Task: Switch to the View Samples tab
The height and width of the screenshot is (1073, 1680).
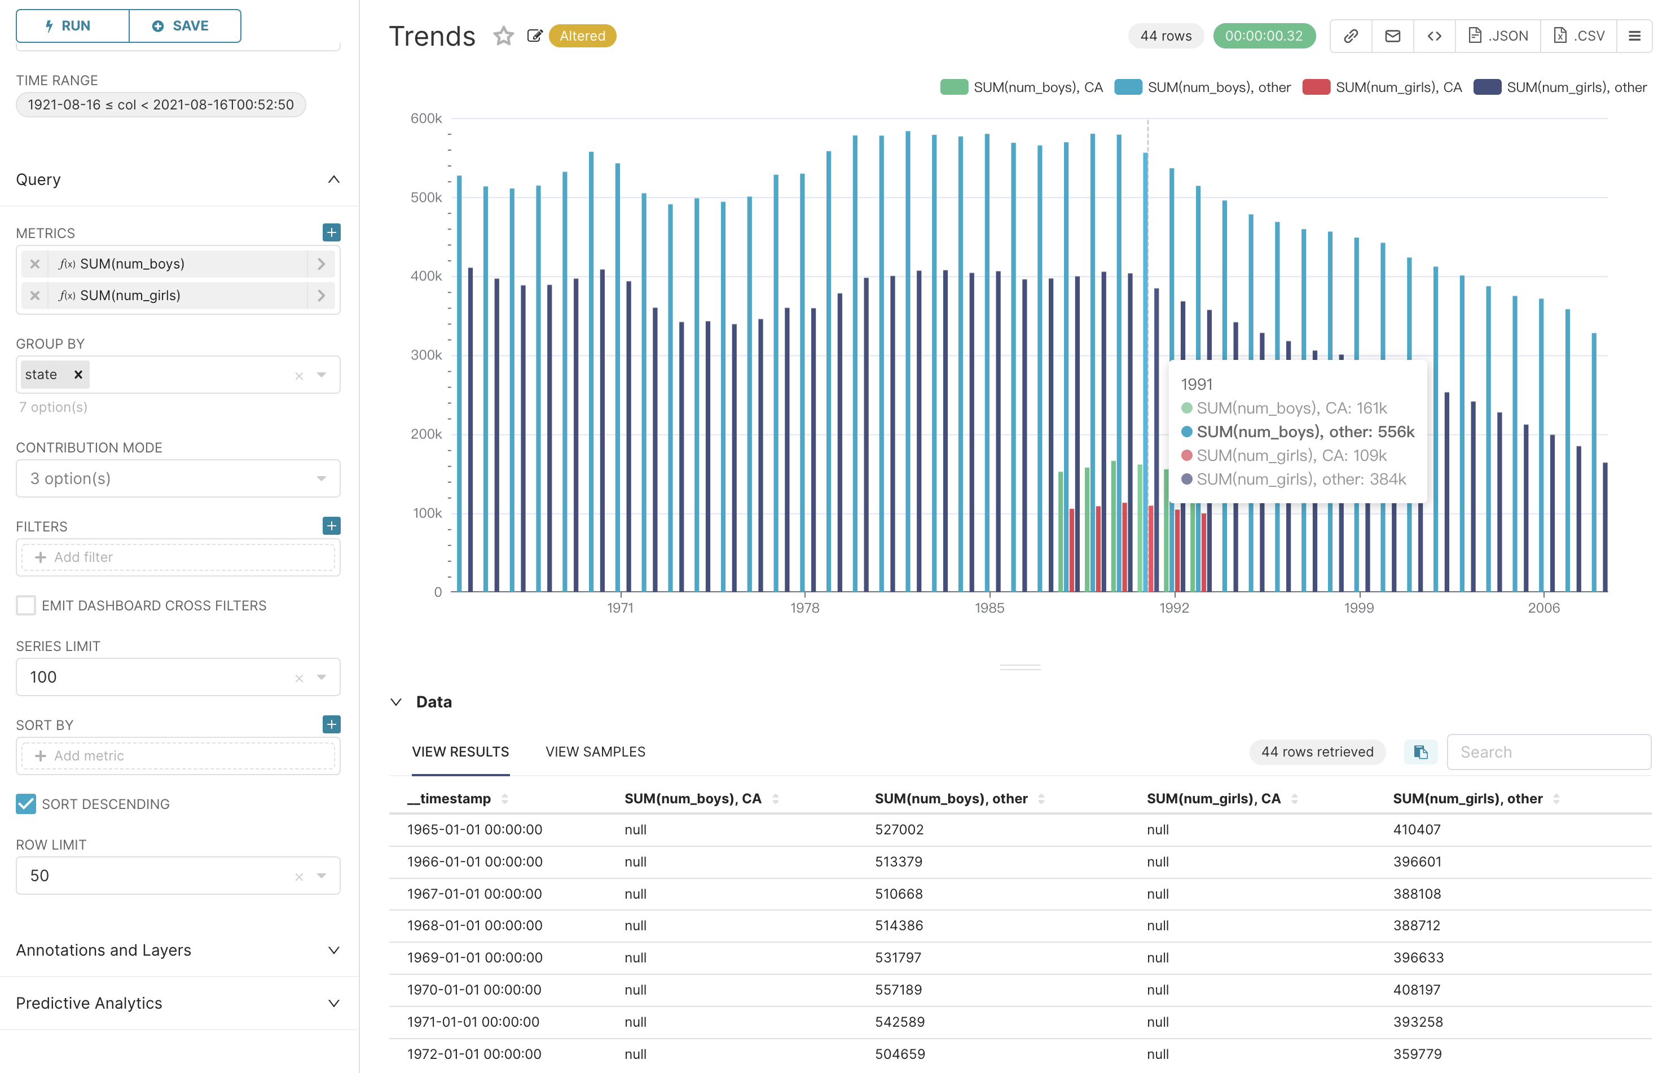Action: pos(595,751)
